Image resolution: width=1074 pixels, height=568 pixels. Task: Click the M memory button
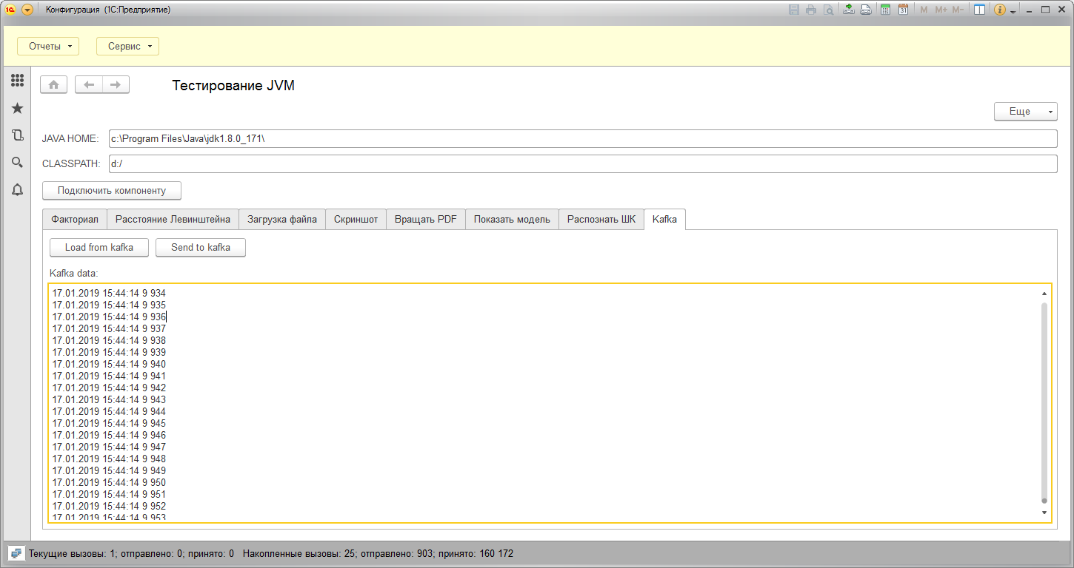point(924,10)
